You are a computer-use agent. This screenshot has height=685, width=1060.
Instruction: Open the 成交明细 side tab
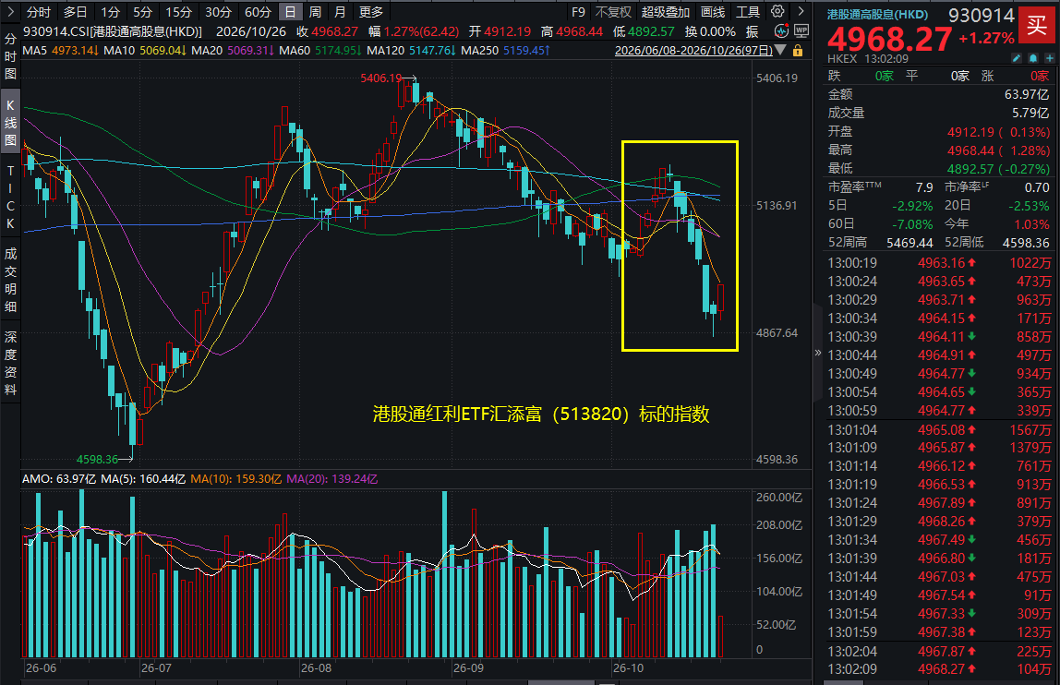(10, 280)
